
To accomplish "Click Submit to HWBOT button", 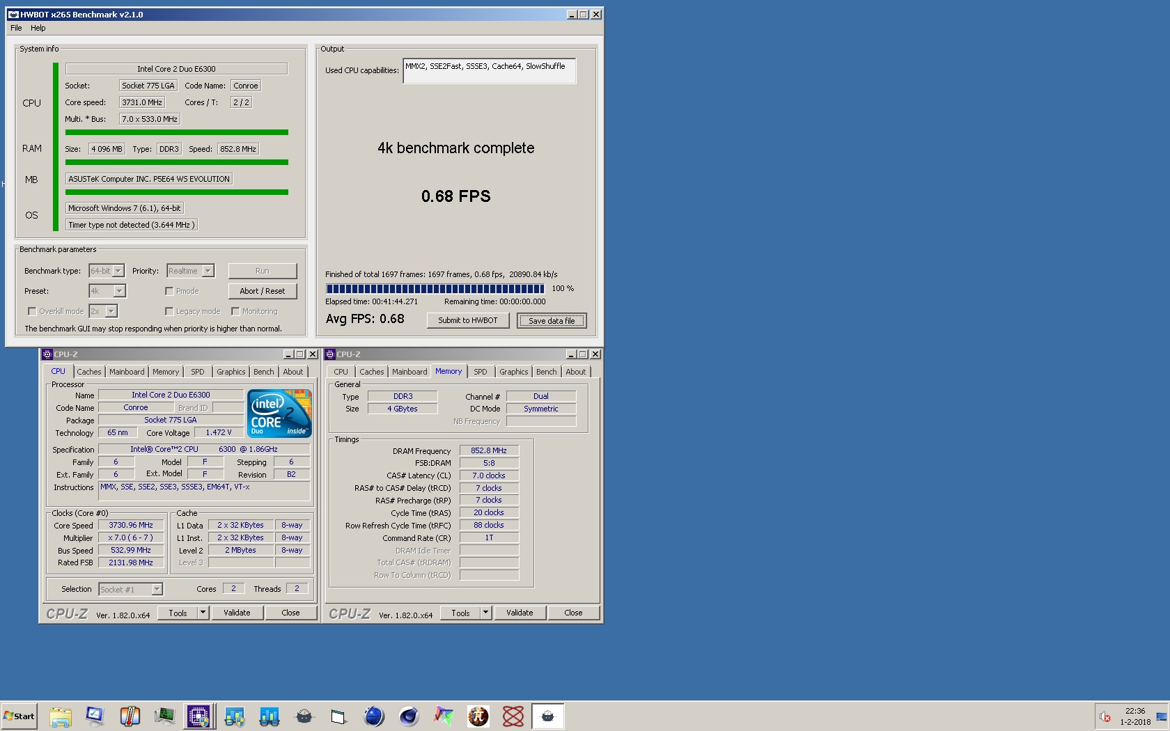I will tap(468, 320).
